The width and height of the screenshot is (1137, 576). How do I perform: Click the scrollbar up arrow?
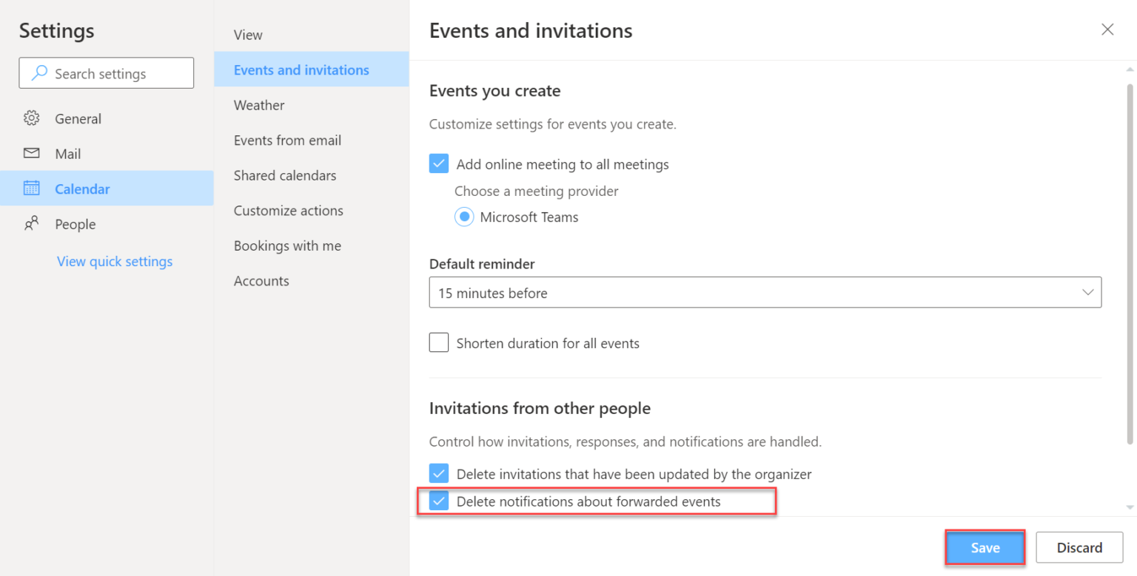[1130, 69]
